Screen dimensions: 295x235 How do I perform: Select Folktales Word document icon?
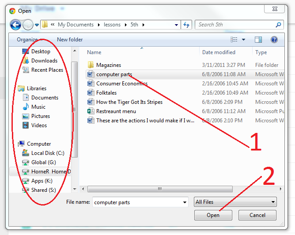[91, 93]
